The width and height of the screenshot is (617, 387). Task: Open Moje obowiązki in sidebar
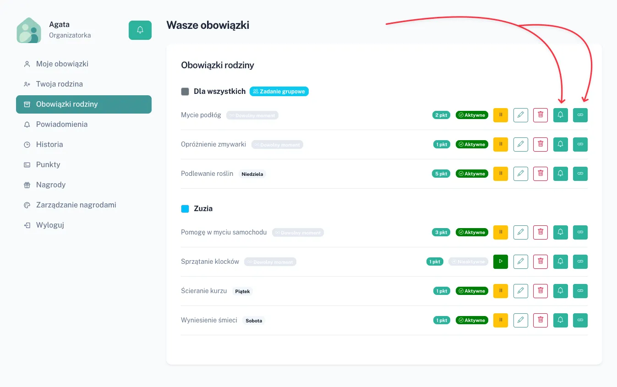[x=62, y=64]
